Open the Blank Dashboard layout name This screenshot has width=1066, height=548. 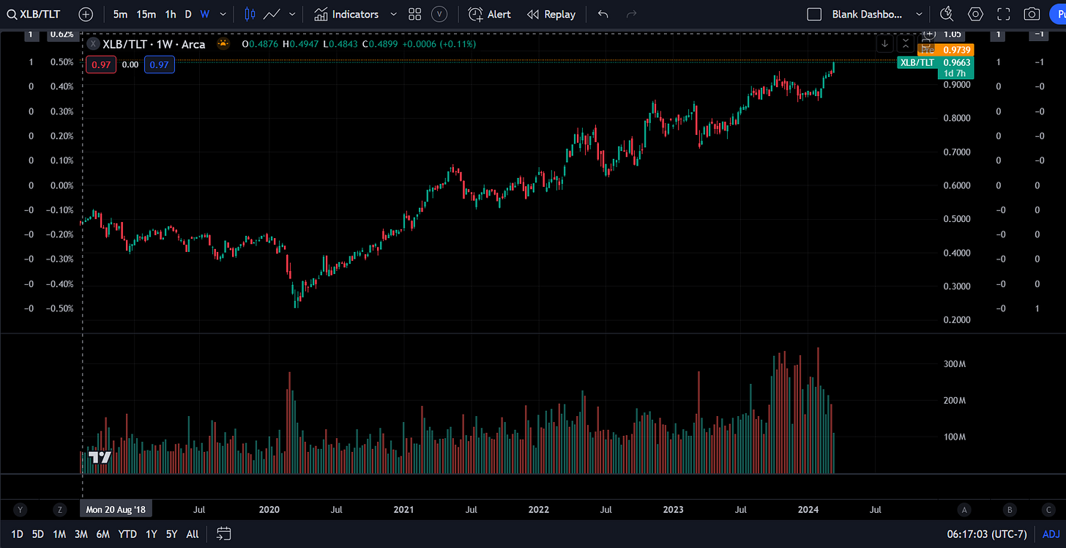pos(868,14)
